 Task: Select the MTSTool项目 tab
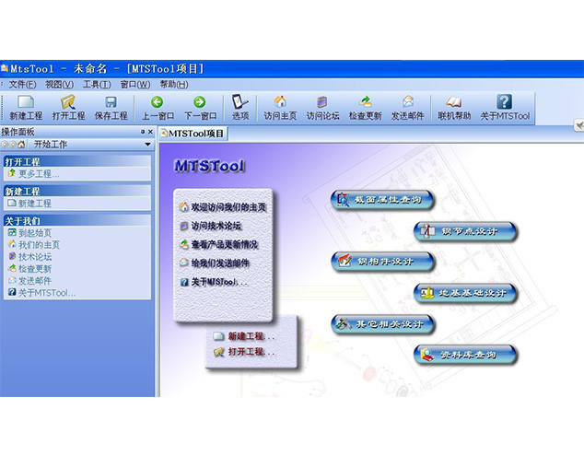(x=193, y=134)
